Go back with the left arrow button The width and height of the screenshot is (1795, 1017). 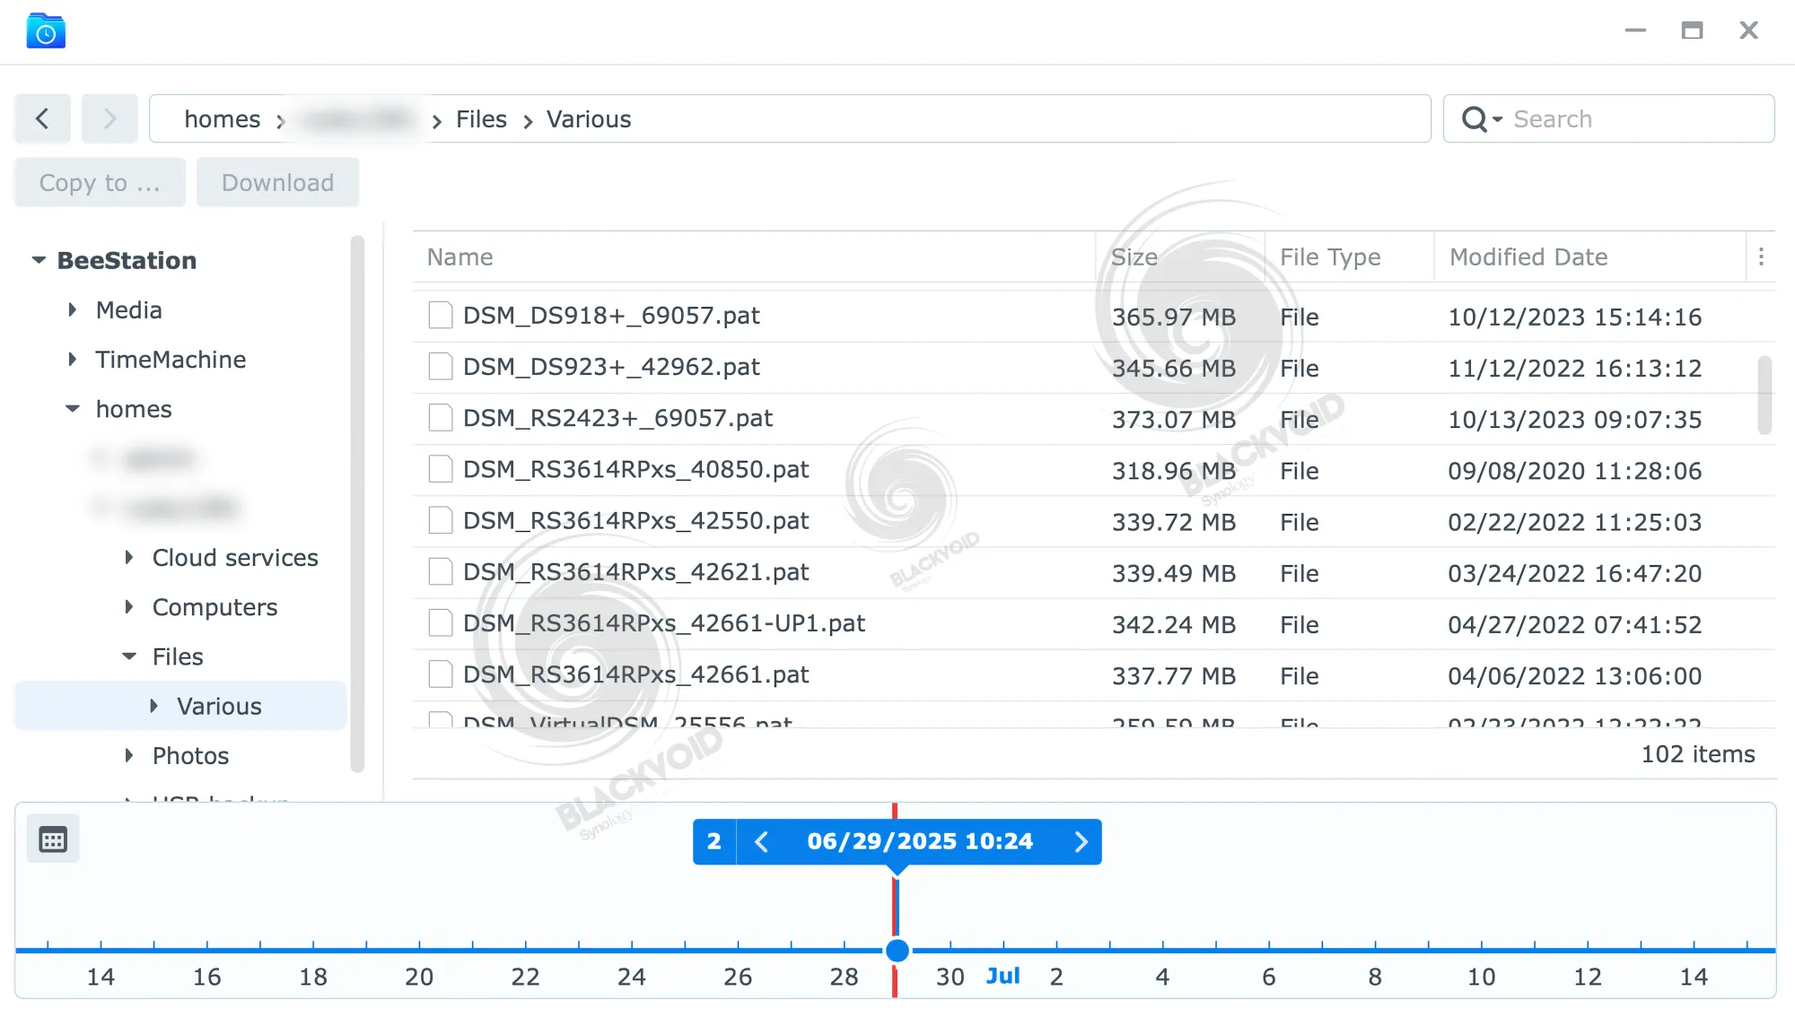[42, 118]
